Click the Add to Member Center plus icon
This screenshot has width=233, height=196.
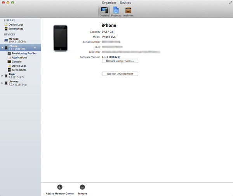pyautogui.click(x=60, y=187)
